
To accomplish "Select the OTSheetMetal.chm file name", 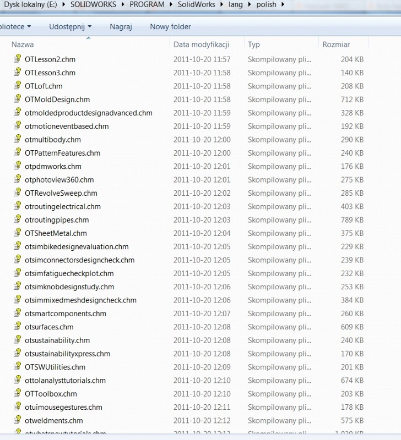I will (x=56, y=233).
